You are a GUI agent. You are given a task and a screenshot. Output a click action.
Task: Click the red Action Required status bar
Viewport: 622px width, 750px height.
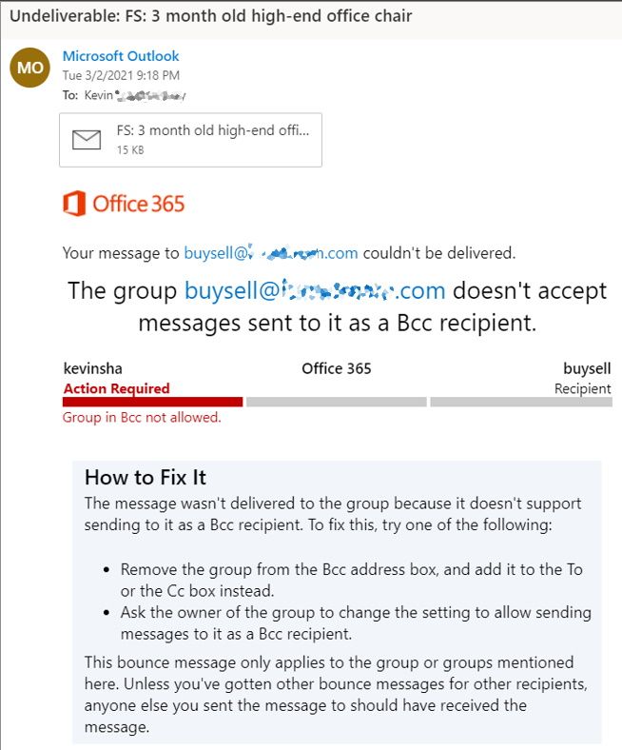(152, 402)
